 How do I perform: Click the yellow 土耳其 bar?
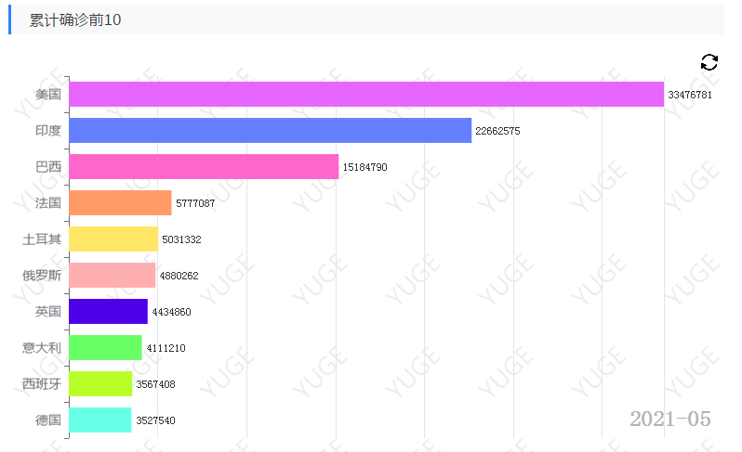pyautogui.click(x=113, y=239)
